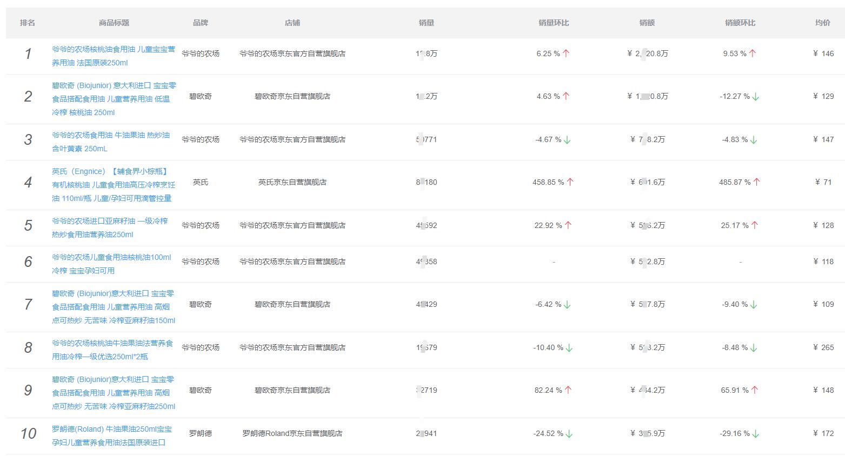Click the red up arrow beside 25.17%
845x456 pixels.
point(755,225)
